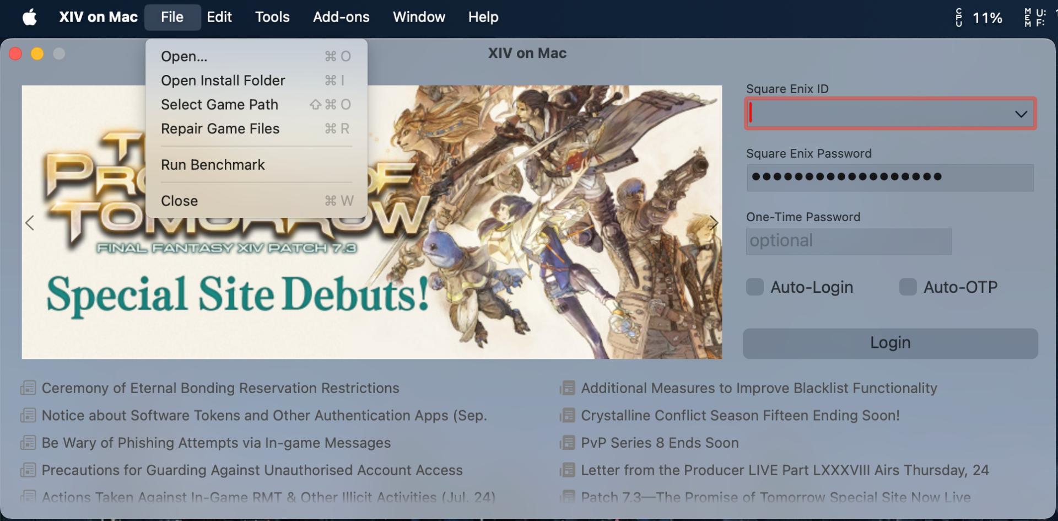Expand the Square Enix ID dropdown arrow

[1021, 114]
